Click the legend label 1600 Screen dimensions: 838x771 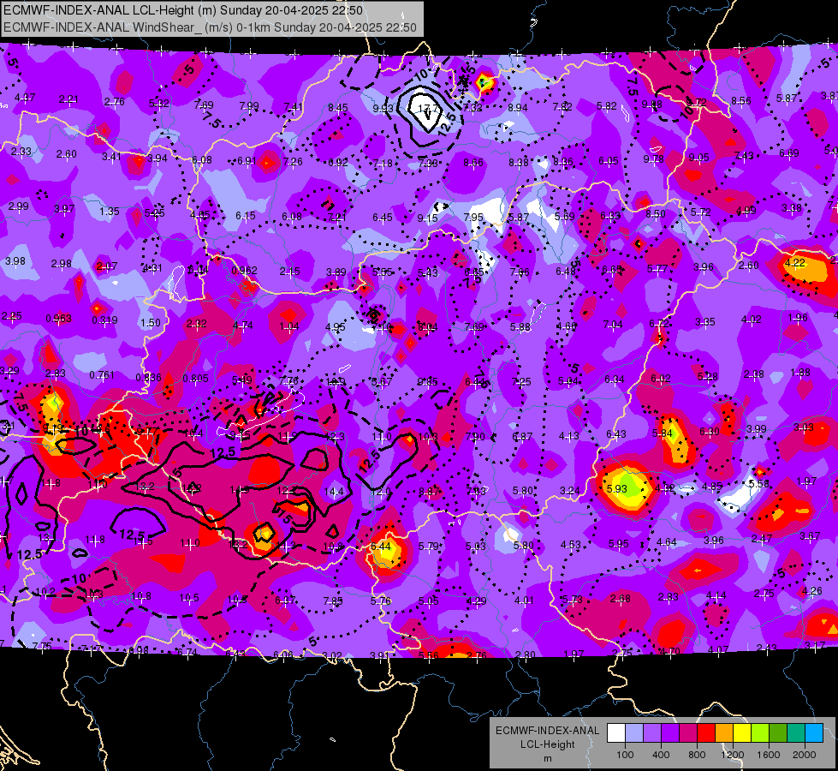click(x=768, y=755)
